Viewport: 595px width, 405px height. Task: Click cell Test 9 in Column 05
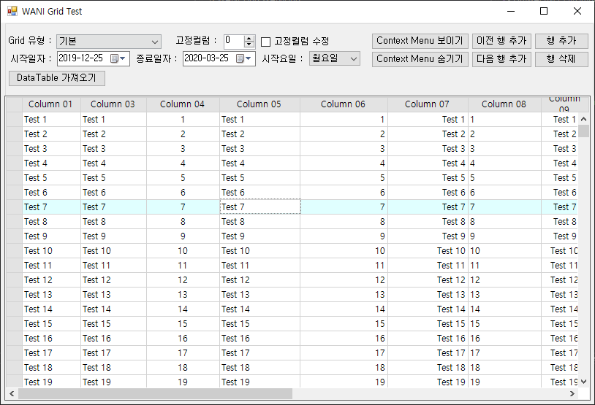[x=259, y=236]
